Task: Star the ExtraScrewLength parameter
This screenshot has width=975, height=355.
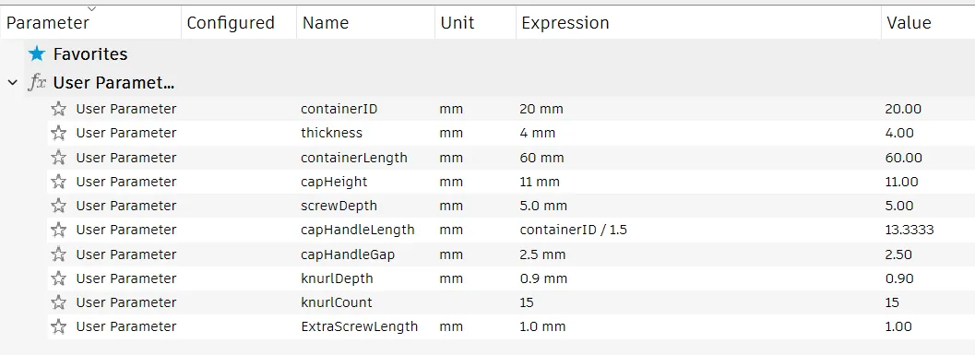Action: pyautogui.click(x=58, y=327)
